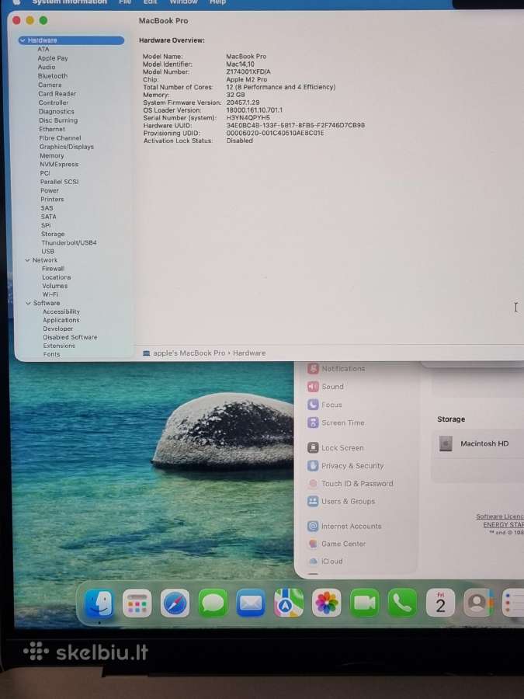Collapse the Hardware section chevron

[23, 40]
